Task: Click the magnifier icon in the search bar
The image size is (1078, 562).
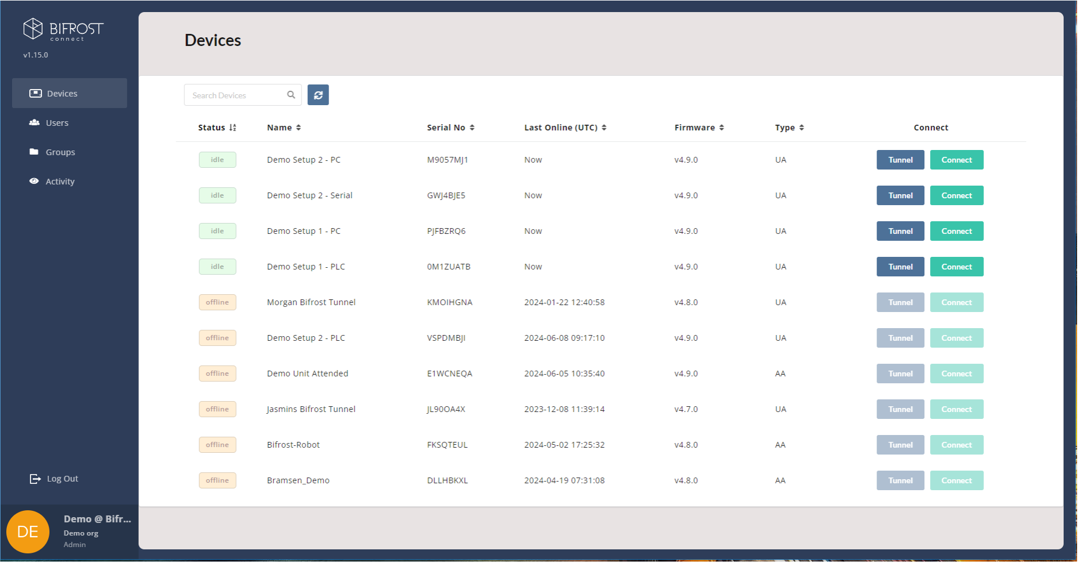Action: click(x=290, y=94)
